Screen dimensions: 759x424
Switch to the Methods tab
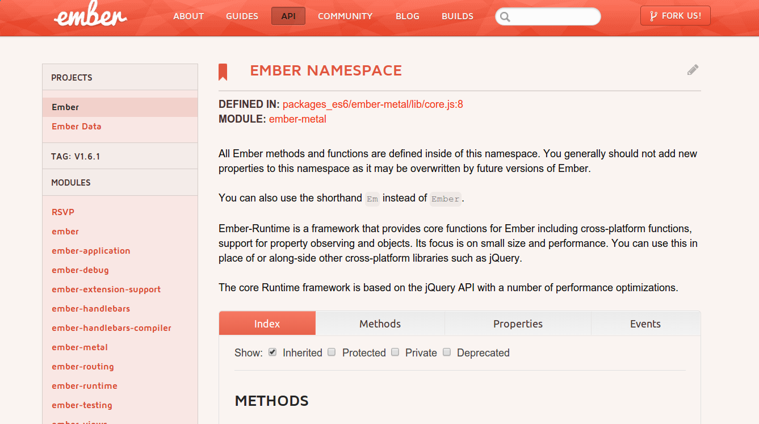point(380,324)
